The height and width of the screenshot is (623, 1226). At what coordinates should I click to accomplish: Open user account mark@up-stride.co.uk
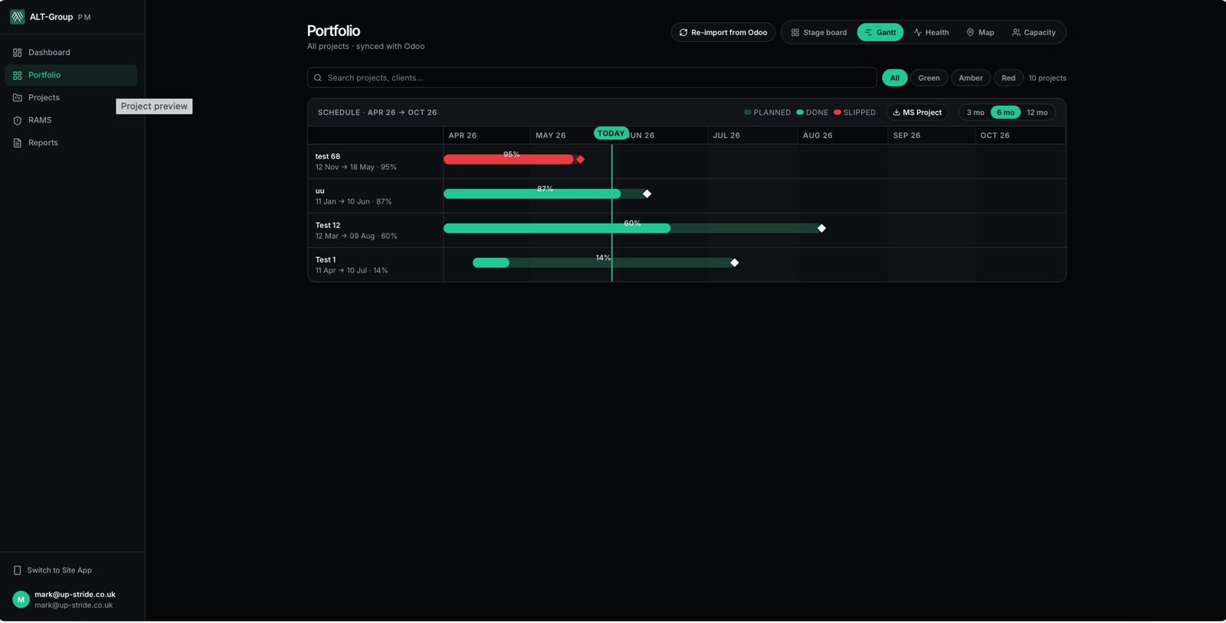coord(72,599)
